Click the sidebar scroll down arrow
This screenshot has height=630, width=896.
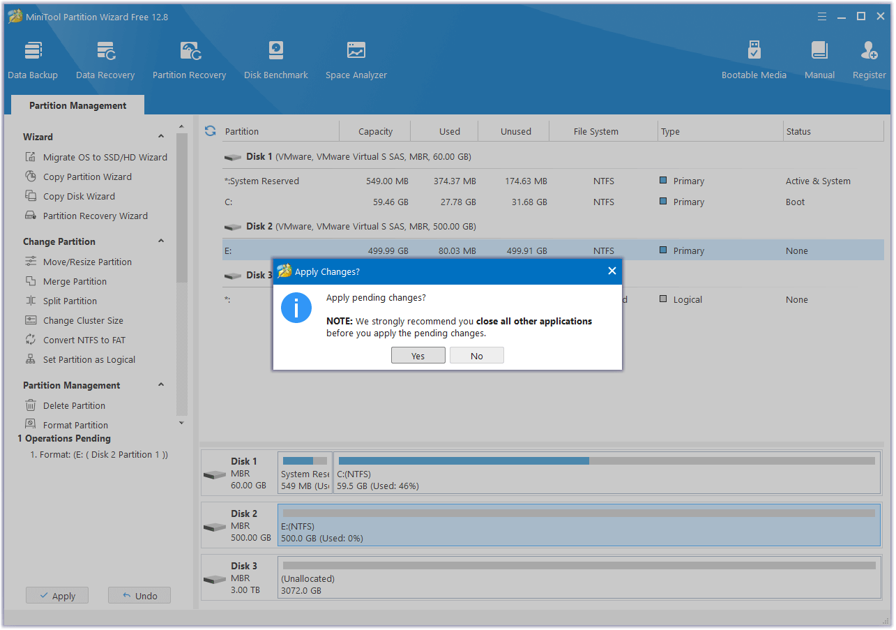coord(181,423)
